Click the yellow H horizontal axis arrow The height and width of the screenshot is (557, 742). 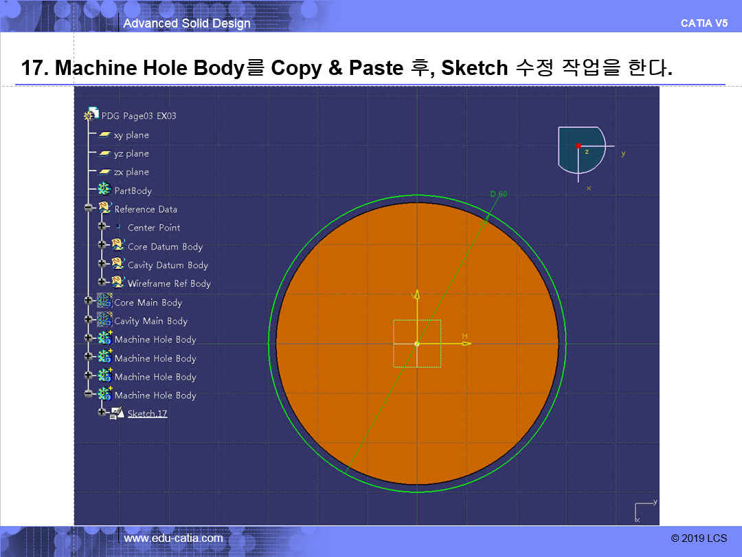pos(466,342)
